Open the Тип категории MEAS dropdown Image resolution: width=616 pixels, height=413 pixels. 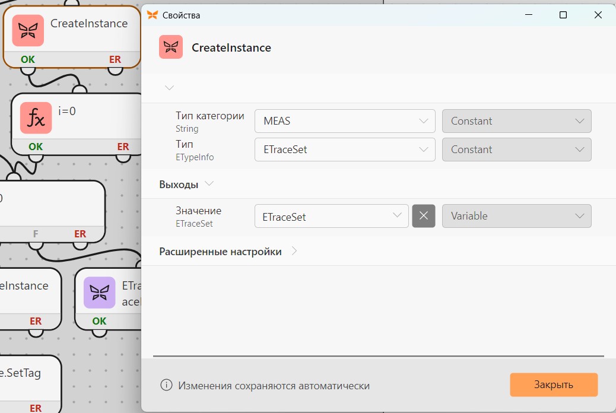345,121
